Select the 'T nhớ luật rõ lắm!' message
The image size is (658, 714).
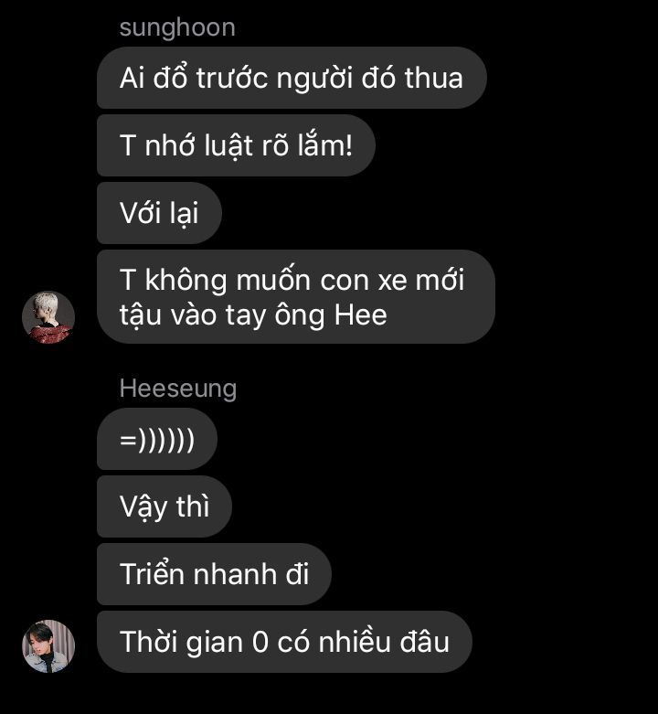click(236, 145)
